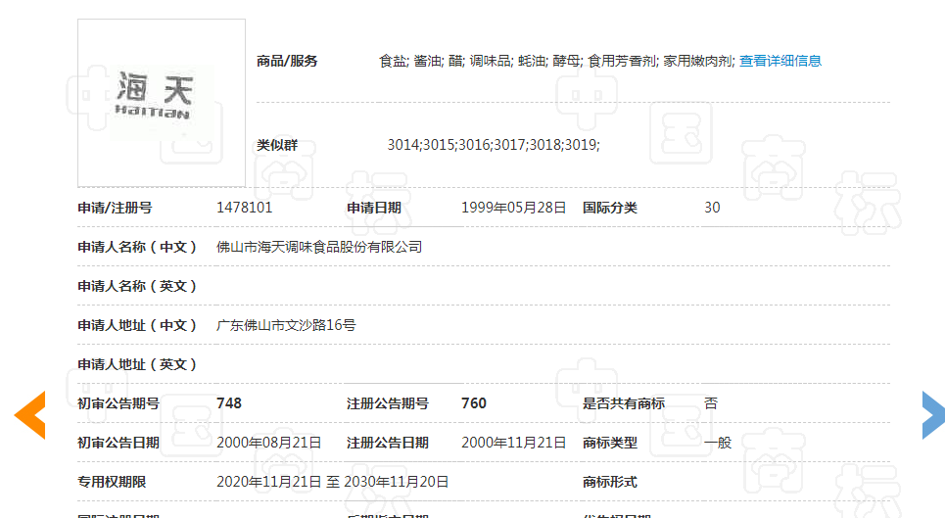Click the 商标形式 label
945x518 pixels.
[610, 482]
